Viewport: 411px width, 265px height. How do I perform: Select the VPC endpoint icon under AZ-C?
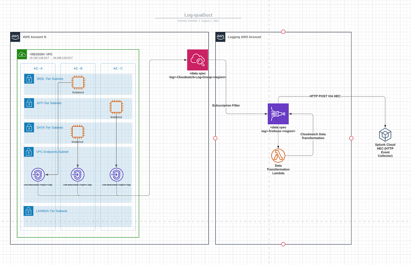116,174
